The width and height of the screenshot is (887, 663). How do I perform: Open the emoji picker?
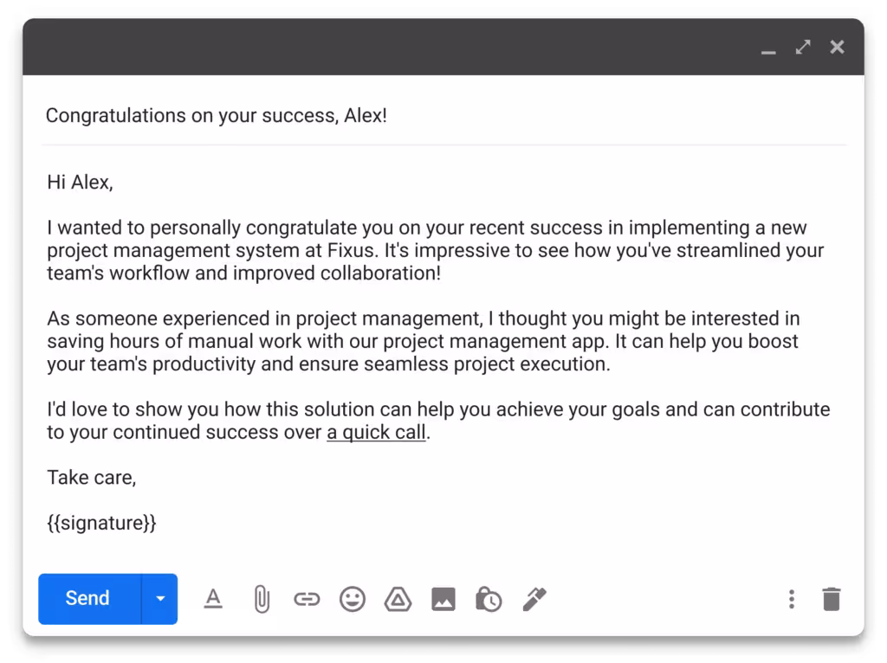[x=353, y=598]
